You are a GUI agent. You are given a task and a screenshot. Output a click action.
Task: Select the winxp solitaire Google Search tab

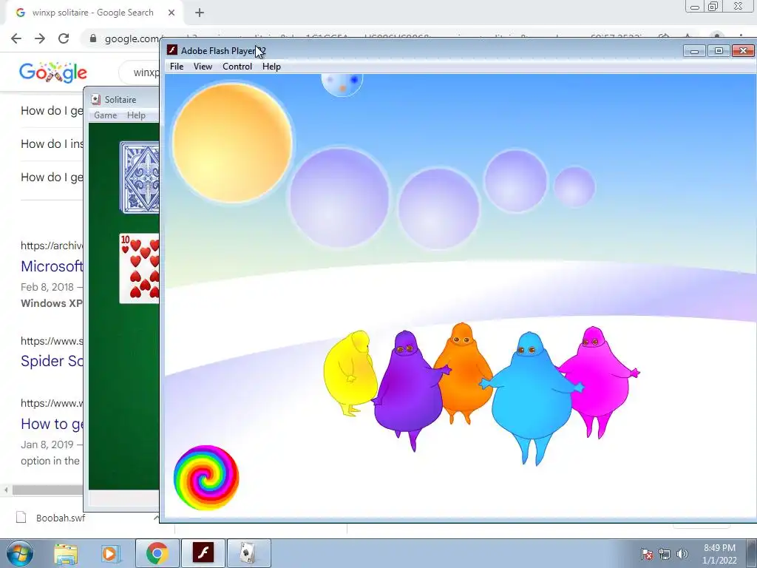point(94,13)
